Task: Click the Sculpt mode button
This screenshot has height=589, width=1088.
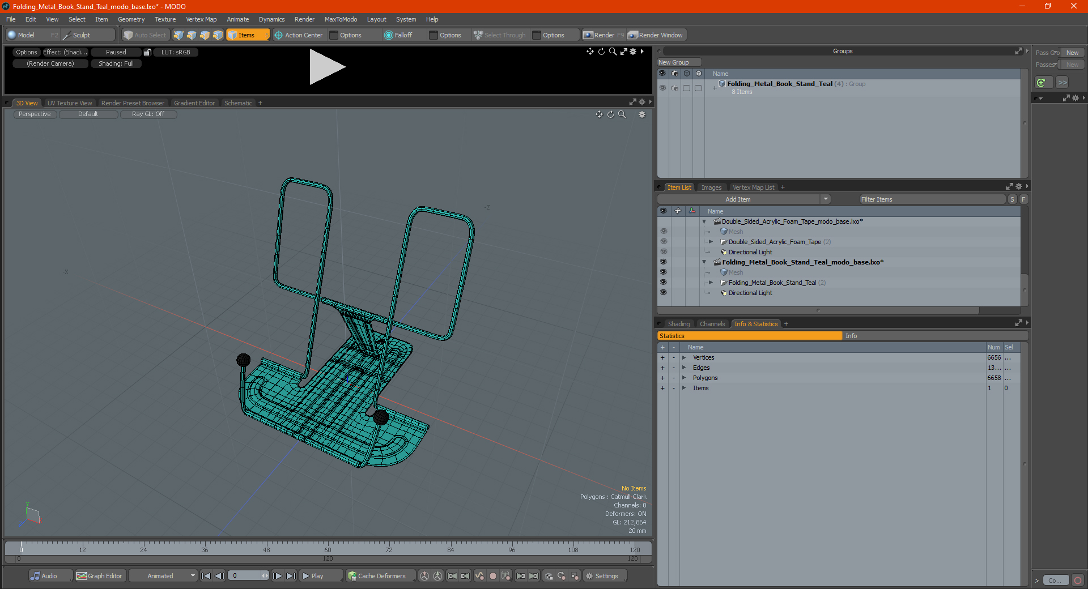Action: [x=87, y=35]
